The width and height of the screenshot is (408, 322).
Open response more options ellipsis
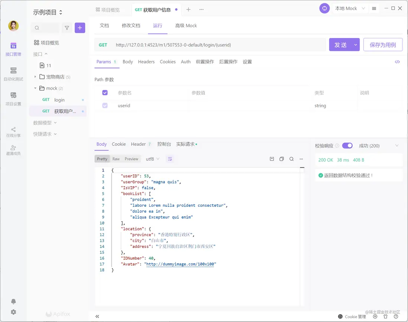pos(301,159)
